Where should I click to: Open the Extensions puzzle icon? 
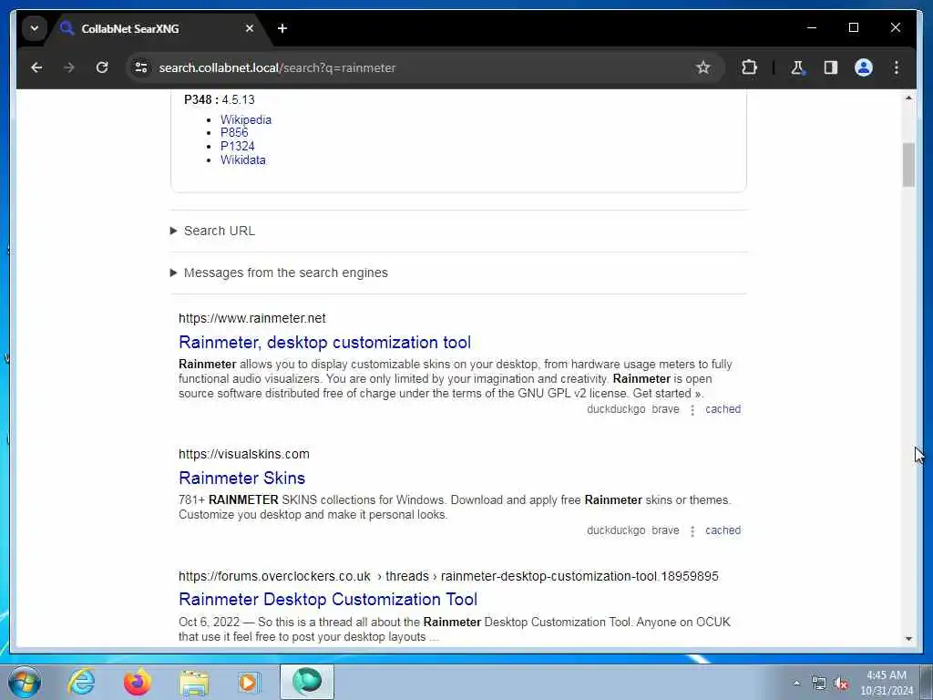(749, 67)
